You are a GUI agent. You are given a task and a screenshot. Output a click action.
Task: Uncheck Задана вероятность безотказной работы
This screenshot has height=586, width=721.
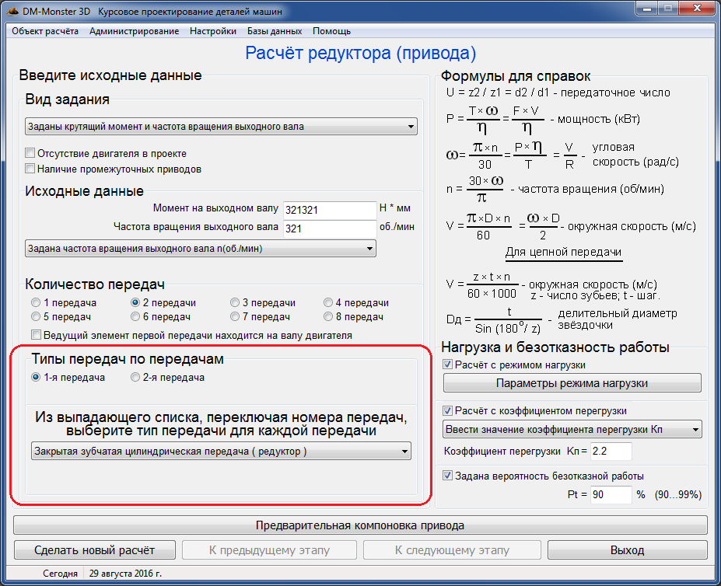[x=447, y=476]
